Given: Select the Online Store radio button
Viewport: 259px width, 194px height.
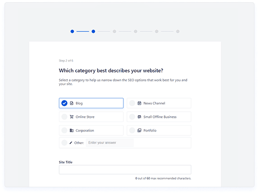Looking at the screenshot, I should tap(64, 117).
